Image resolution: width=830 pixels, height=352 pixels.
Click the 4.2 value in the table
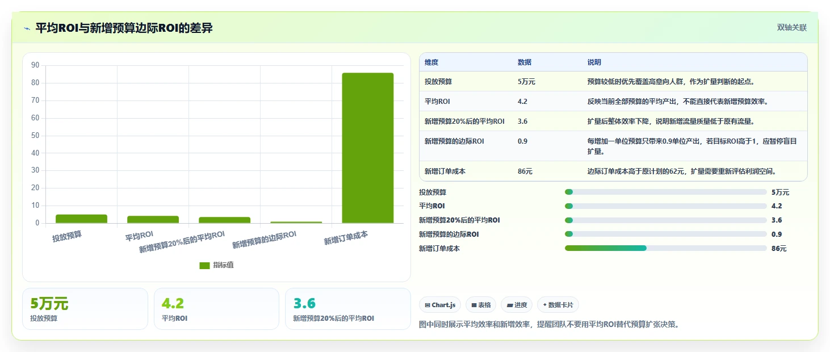pos(522,102)
